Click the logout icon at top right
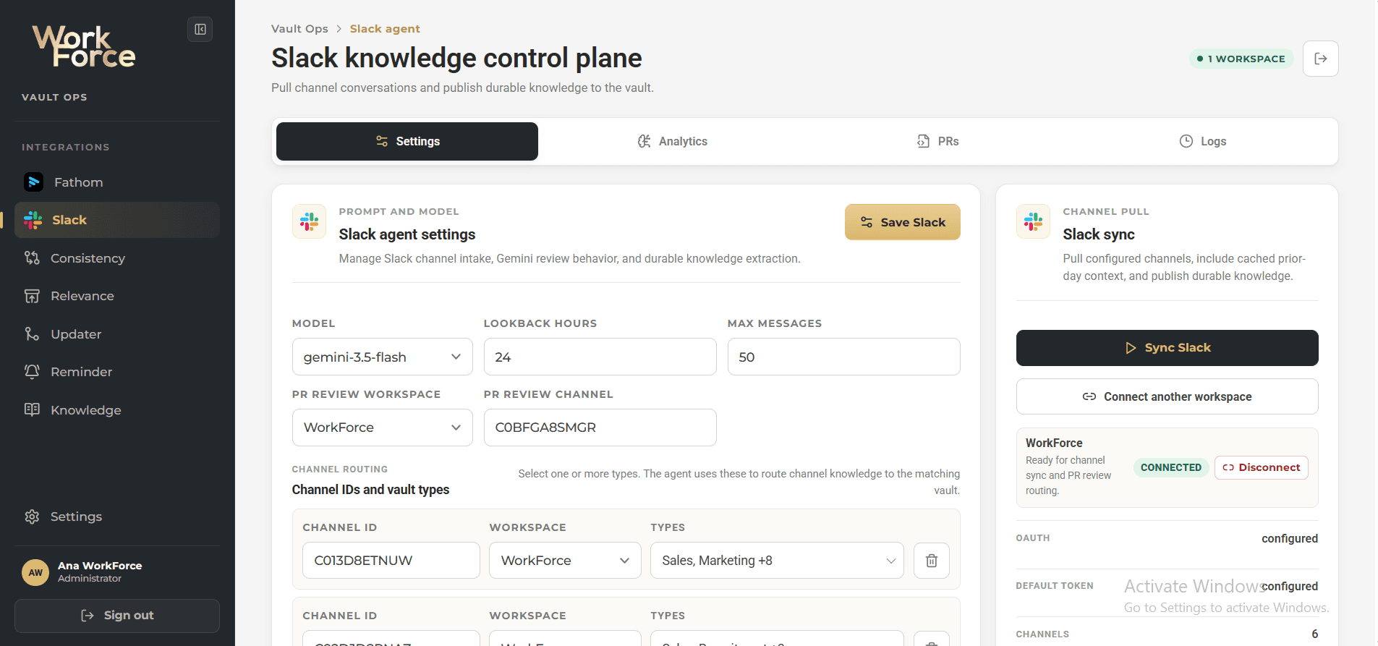Image resolution: width=1378 pixels, height=646 pixels. pyautogui.click(x=1320, y=59)
